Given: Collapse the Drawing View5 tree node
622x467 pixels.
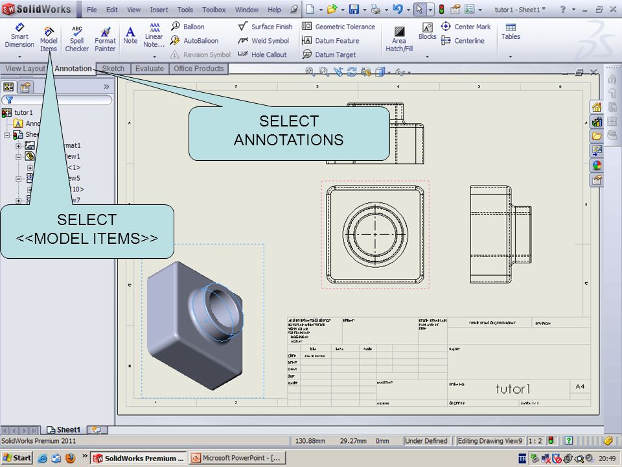Looking at the screenshot, I should click(18, 179).
